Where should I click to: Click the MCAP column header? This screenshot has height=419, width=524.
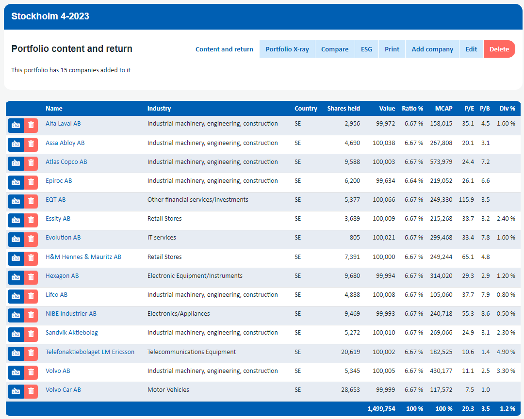tap(443, 109)
